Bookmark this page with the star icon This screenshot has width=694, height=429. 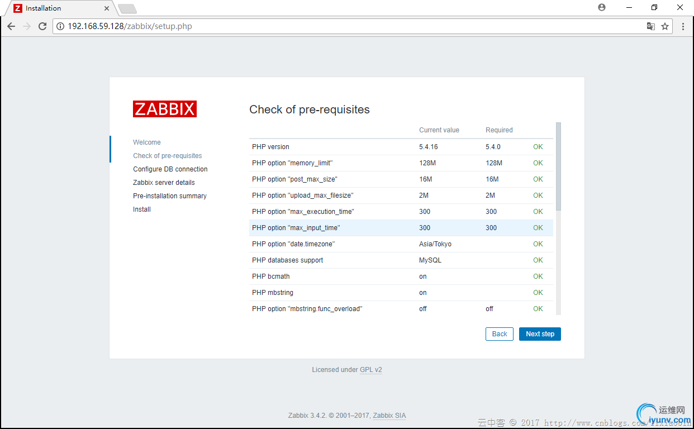(665, 26)
